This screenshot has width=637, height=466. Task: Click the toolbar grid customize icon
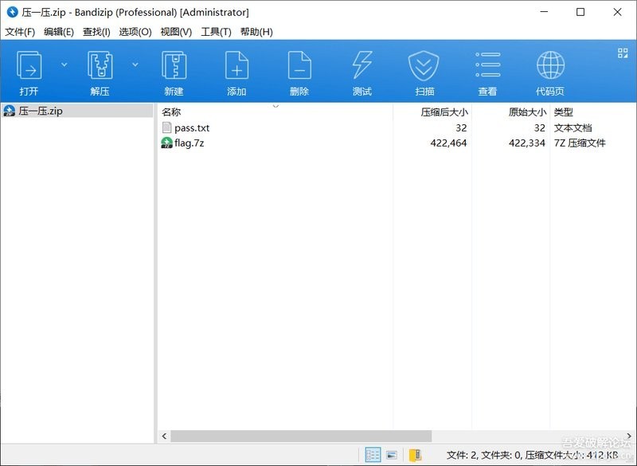pos(623,53)
